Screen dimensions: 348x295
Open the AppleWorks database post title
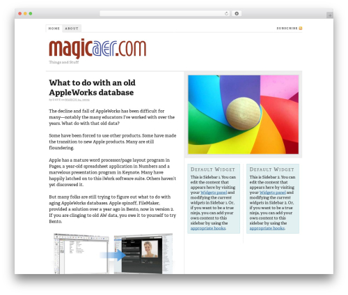[92, 87]
